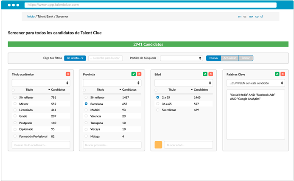
Task: Select the Málaga province option
Action: pos(86,136)
